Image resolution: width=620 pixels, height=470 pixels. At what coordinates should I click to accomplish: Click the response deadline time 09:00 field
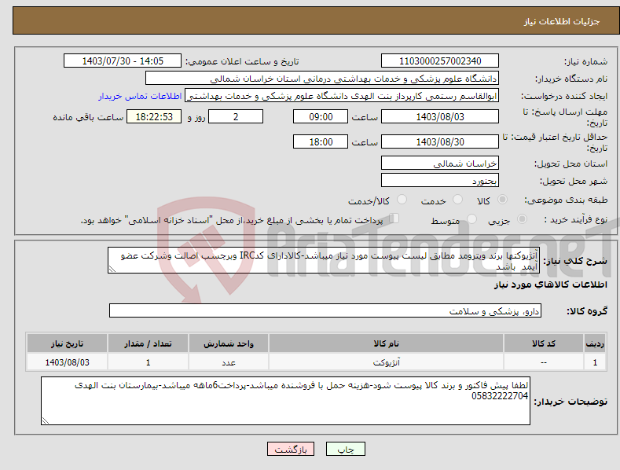coord(321,116)
